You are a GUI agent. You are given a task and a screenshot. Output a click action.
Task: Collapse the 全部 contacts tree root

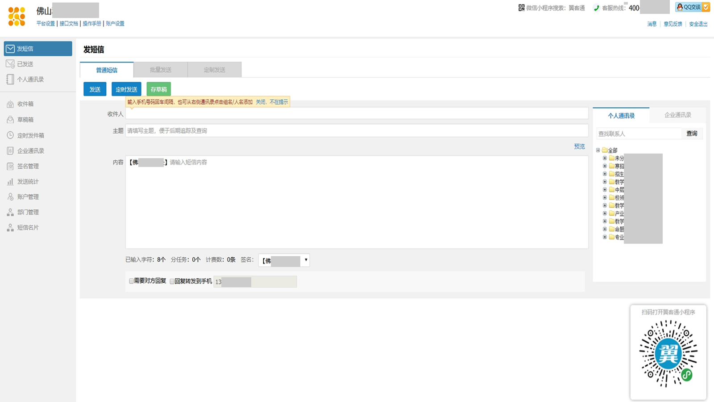click(x=598, y=150)
